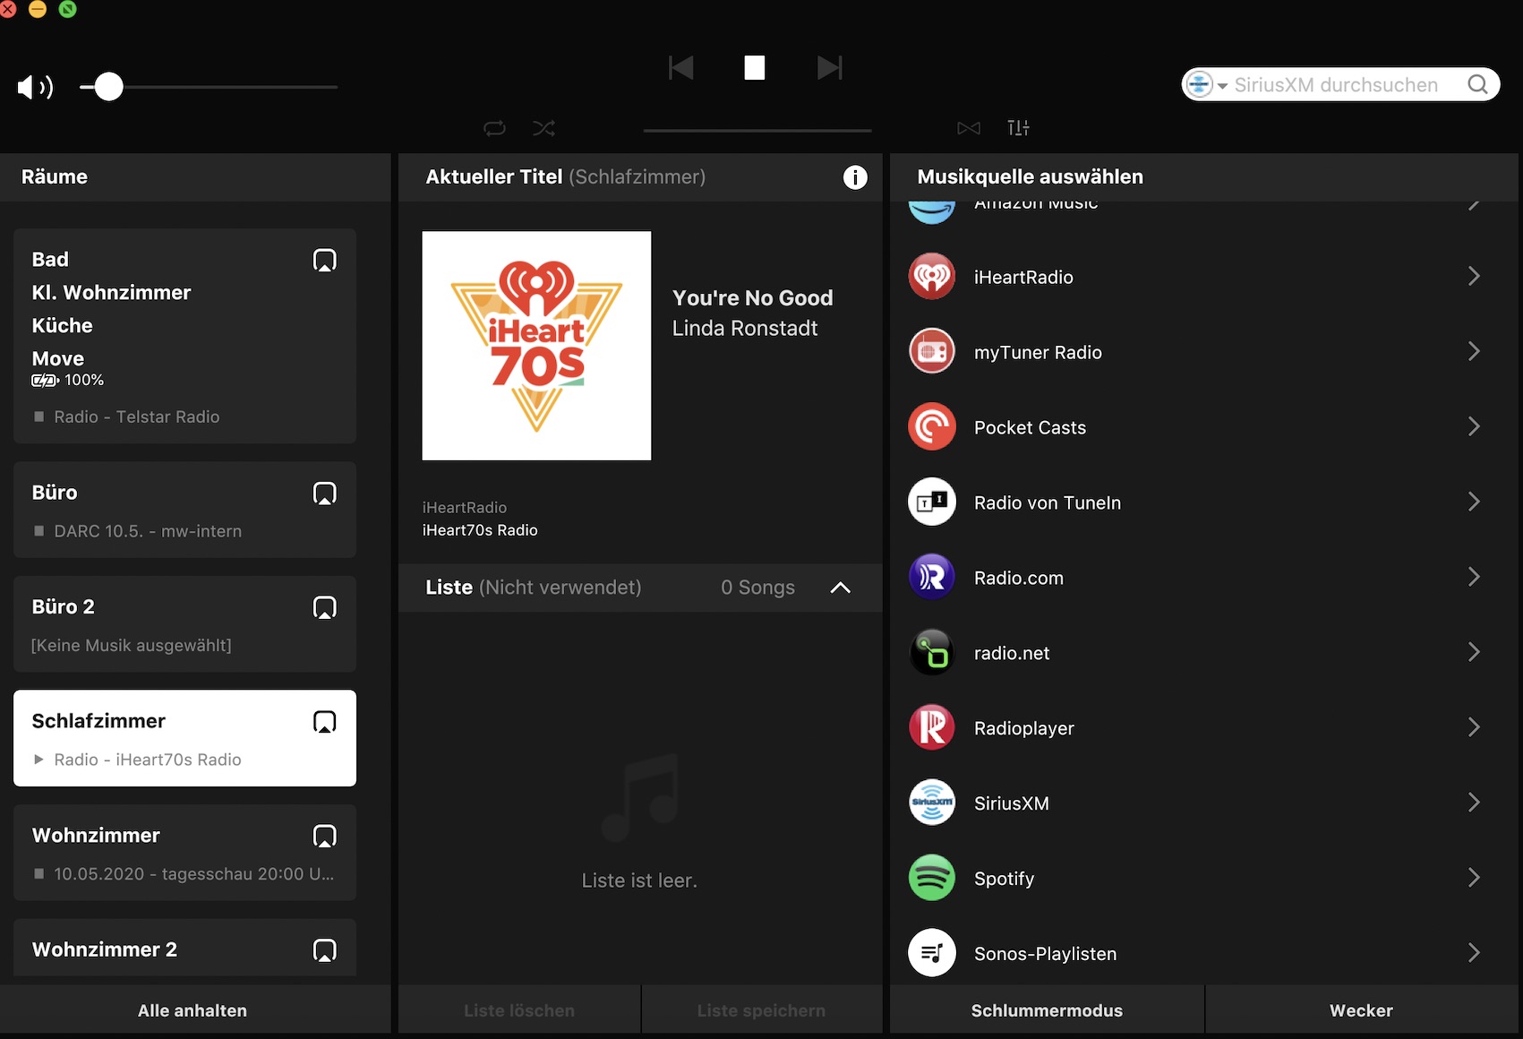Select the Wohnzimmer room
Viewport: 1523px width, 1039px height.
pyautogui.click(x=184, y=853)
